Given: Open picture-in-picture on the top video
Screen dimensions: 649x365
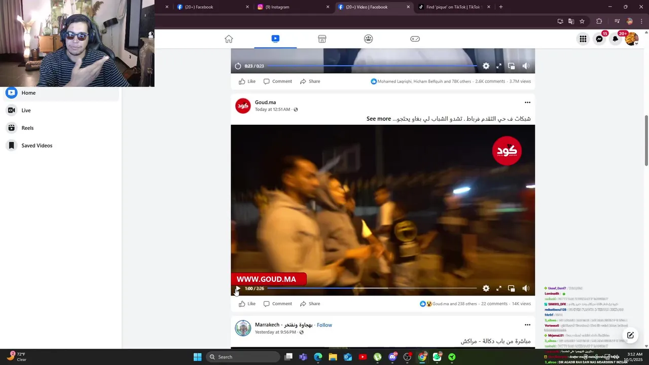Looking at the screenshot, I should click(x=512, y=66).
